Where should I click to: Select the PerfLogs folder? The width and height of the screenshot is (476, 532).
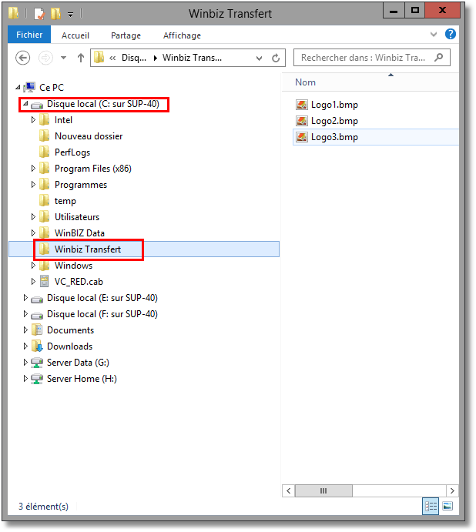[x=72, y=152]
